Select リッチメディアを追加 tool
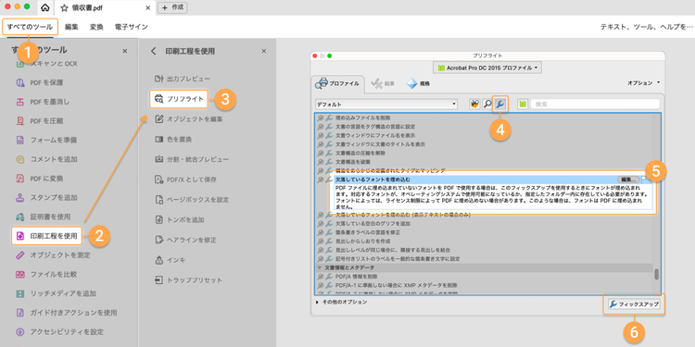The width and height of the screenshot is (695, 347). 56,293
